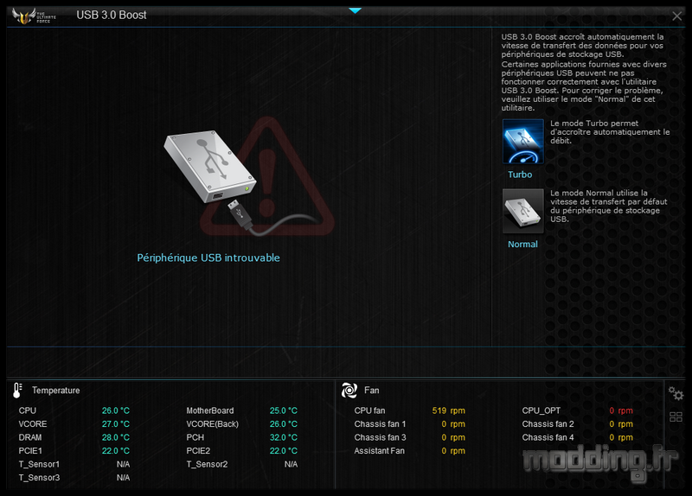
Task: Click 'Périphérique USB introuvable' message
Action: [x=208, y=258]
